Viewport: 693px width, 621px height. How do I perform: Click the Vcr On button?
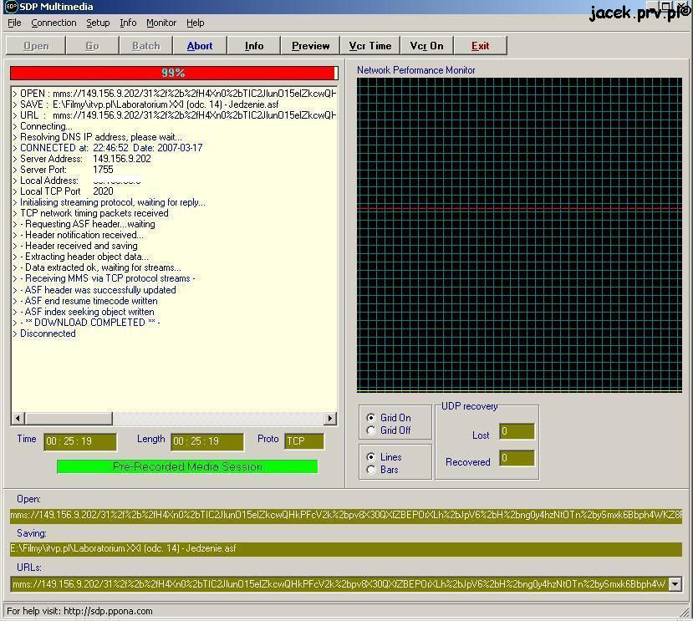pyautogui.click(x=426, y=45)
